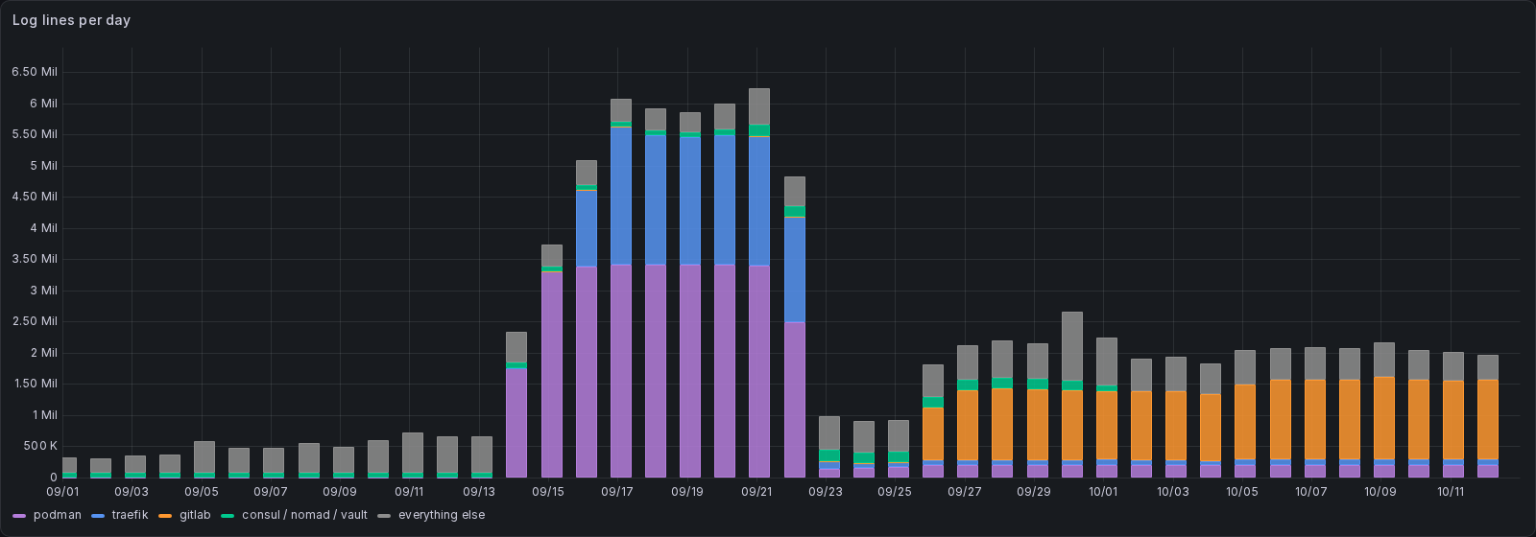
Task: Click the x-axis label 09/07
Action: [x=271, y=491]
